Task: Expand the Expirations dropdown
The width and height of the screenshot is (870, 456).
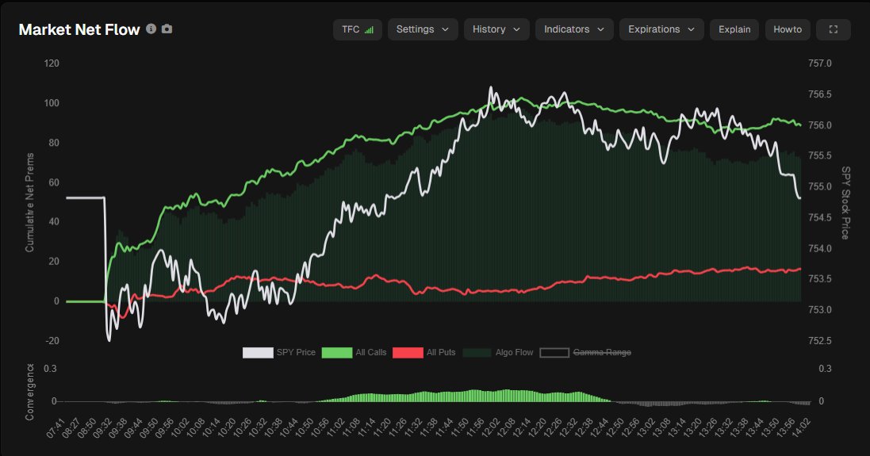Action: (661, 29)
